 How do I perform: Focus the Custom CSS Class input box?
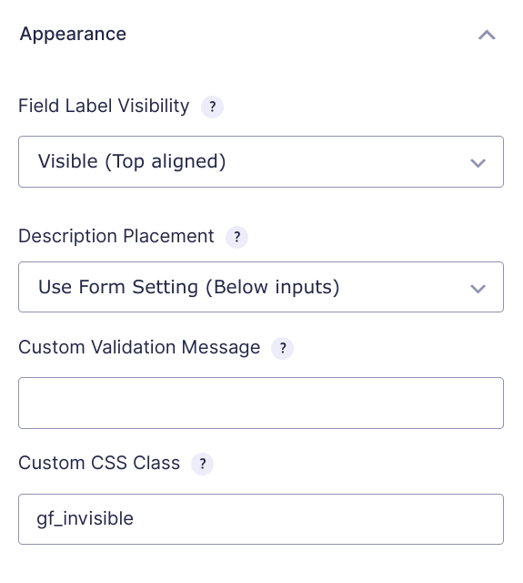tap(261, 519)
